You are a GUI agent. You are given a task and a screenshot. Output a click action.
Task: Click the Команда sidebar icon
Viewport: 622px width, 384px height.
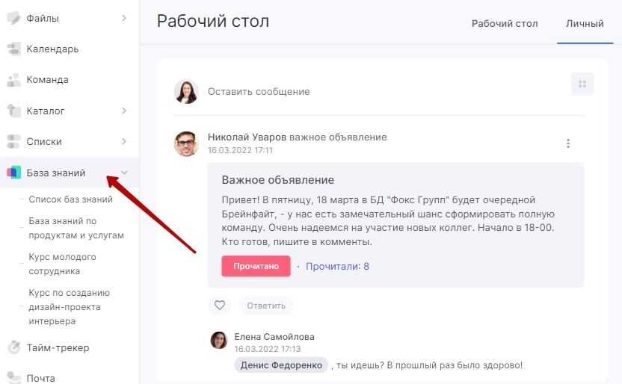point(13,80)
